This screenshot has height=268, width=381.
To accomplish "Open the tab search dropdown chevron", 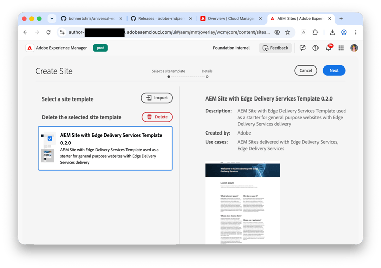I will click(x=52, y=18).
